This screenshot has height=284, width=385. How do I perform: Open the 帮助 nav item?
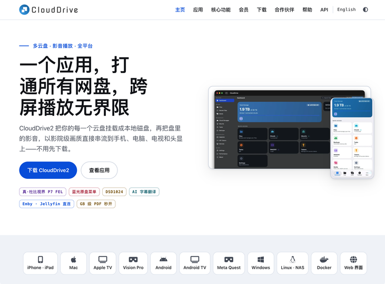point(307,10)
